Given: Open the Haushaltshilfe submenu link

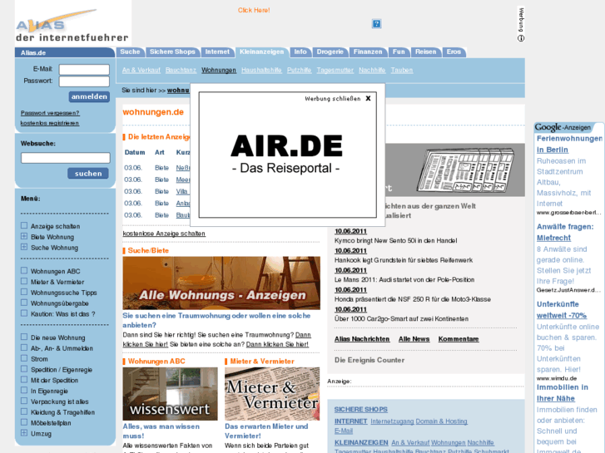Looking at the screenshot, I should pos(261,70).
